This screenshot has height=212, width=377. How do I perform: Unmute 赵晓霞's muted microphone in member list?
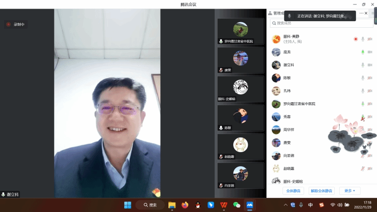point(363,169)
